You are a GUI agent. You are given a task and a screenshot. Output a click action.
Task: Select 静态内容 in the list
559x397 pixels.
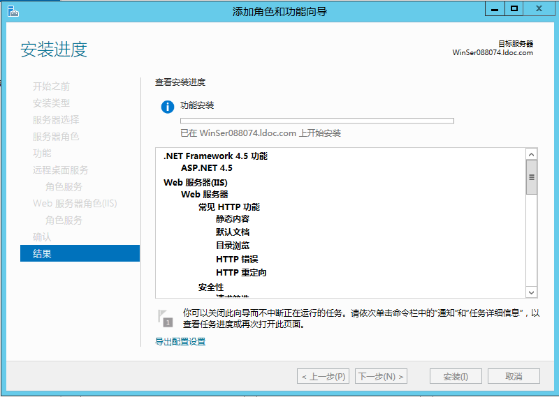click(x=233, y=219)
